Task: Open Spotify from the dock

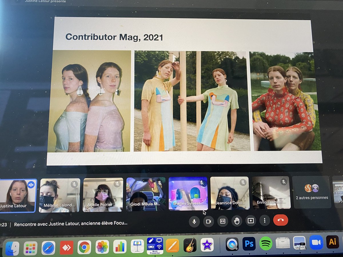Action: [x=266, y=244]
